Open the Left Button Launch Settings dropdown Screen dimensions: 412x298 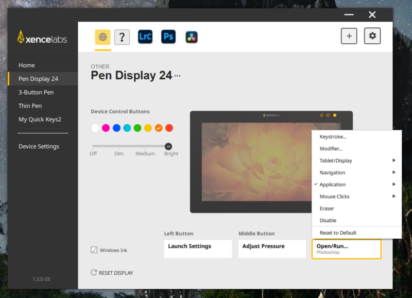coord(198,249)
